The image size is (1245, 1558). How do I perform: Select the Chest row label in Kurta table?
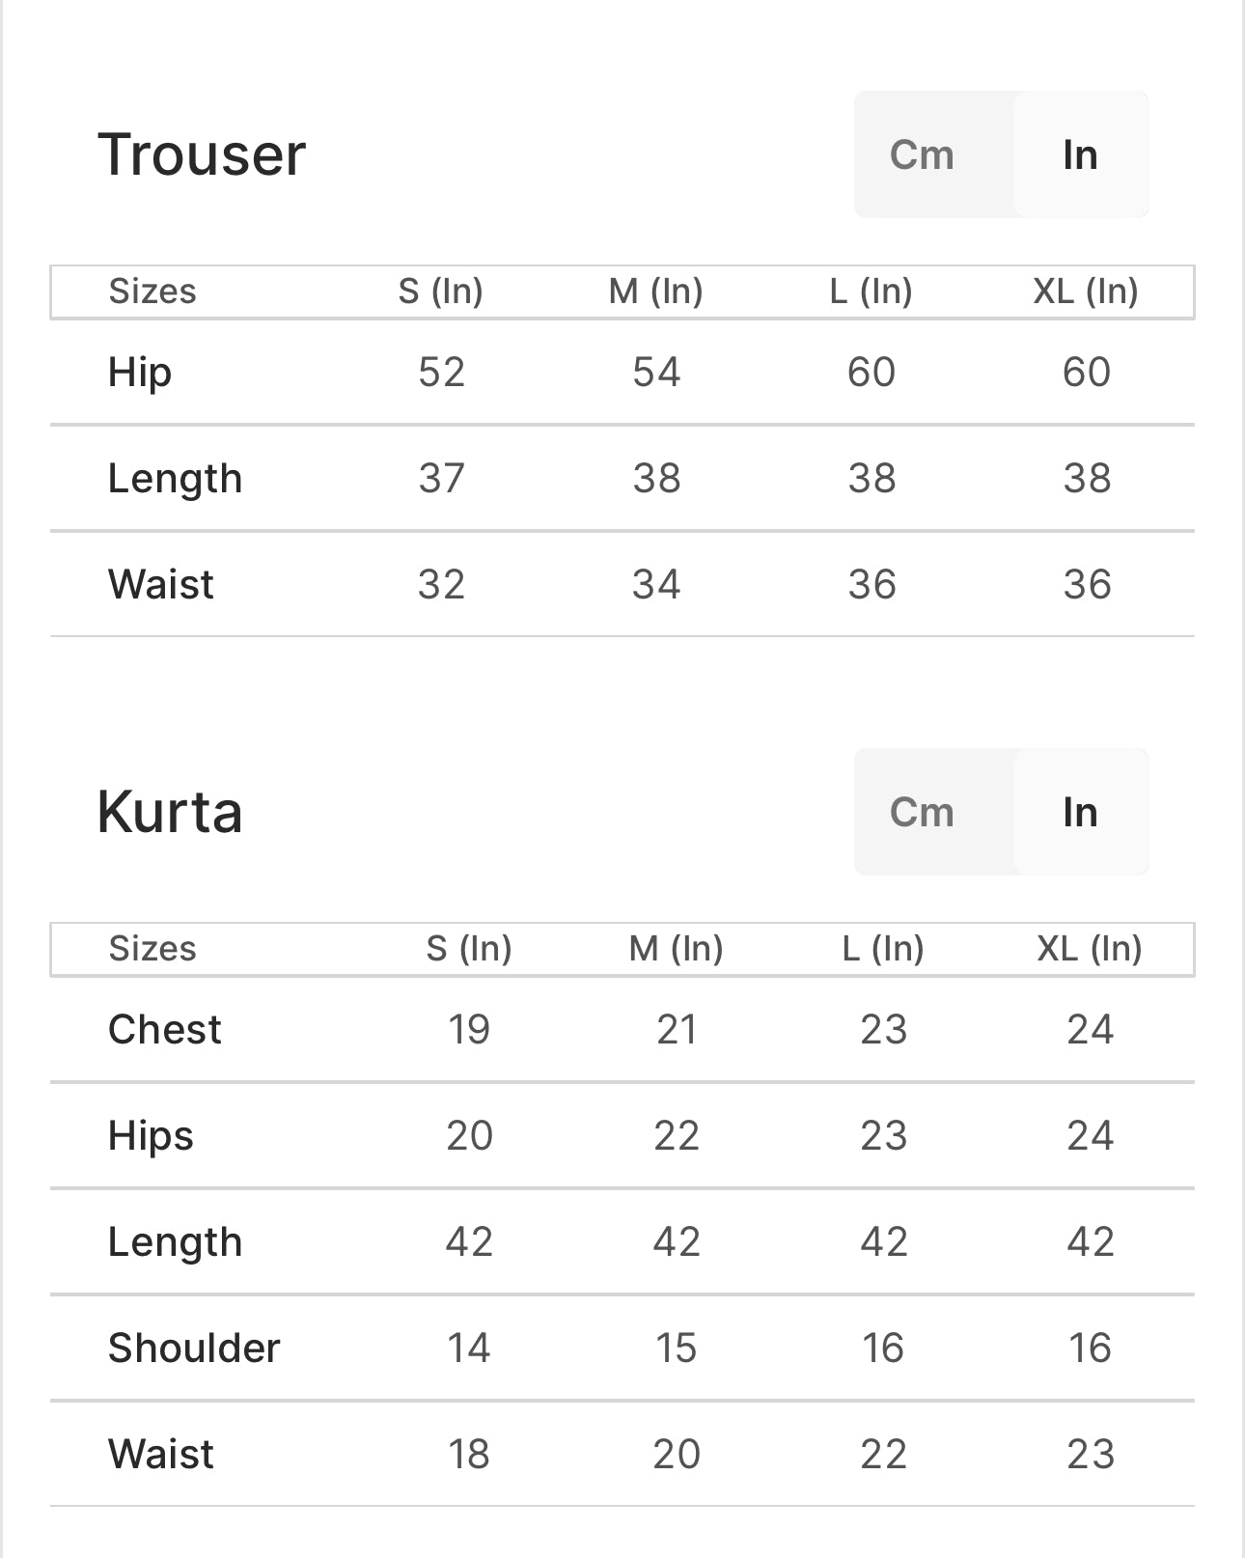click(x=165, y=1029)
